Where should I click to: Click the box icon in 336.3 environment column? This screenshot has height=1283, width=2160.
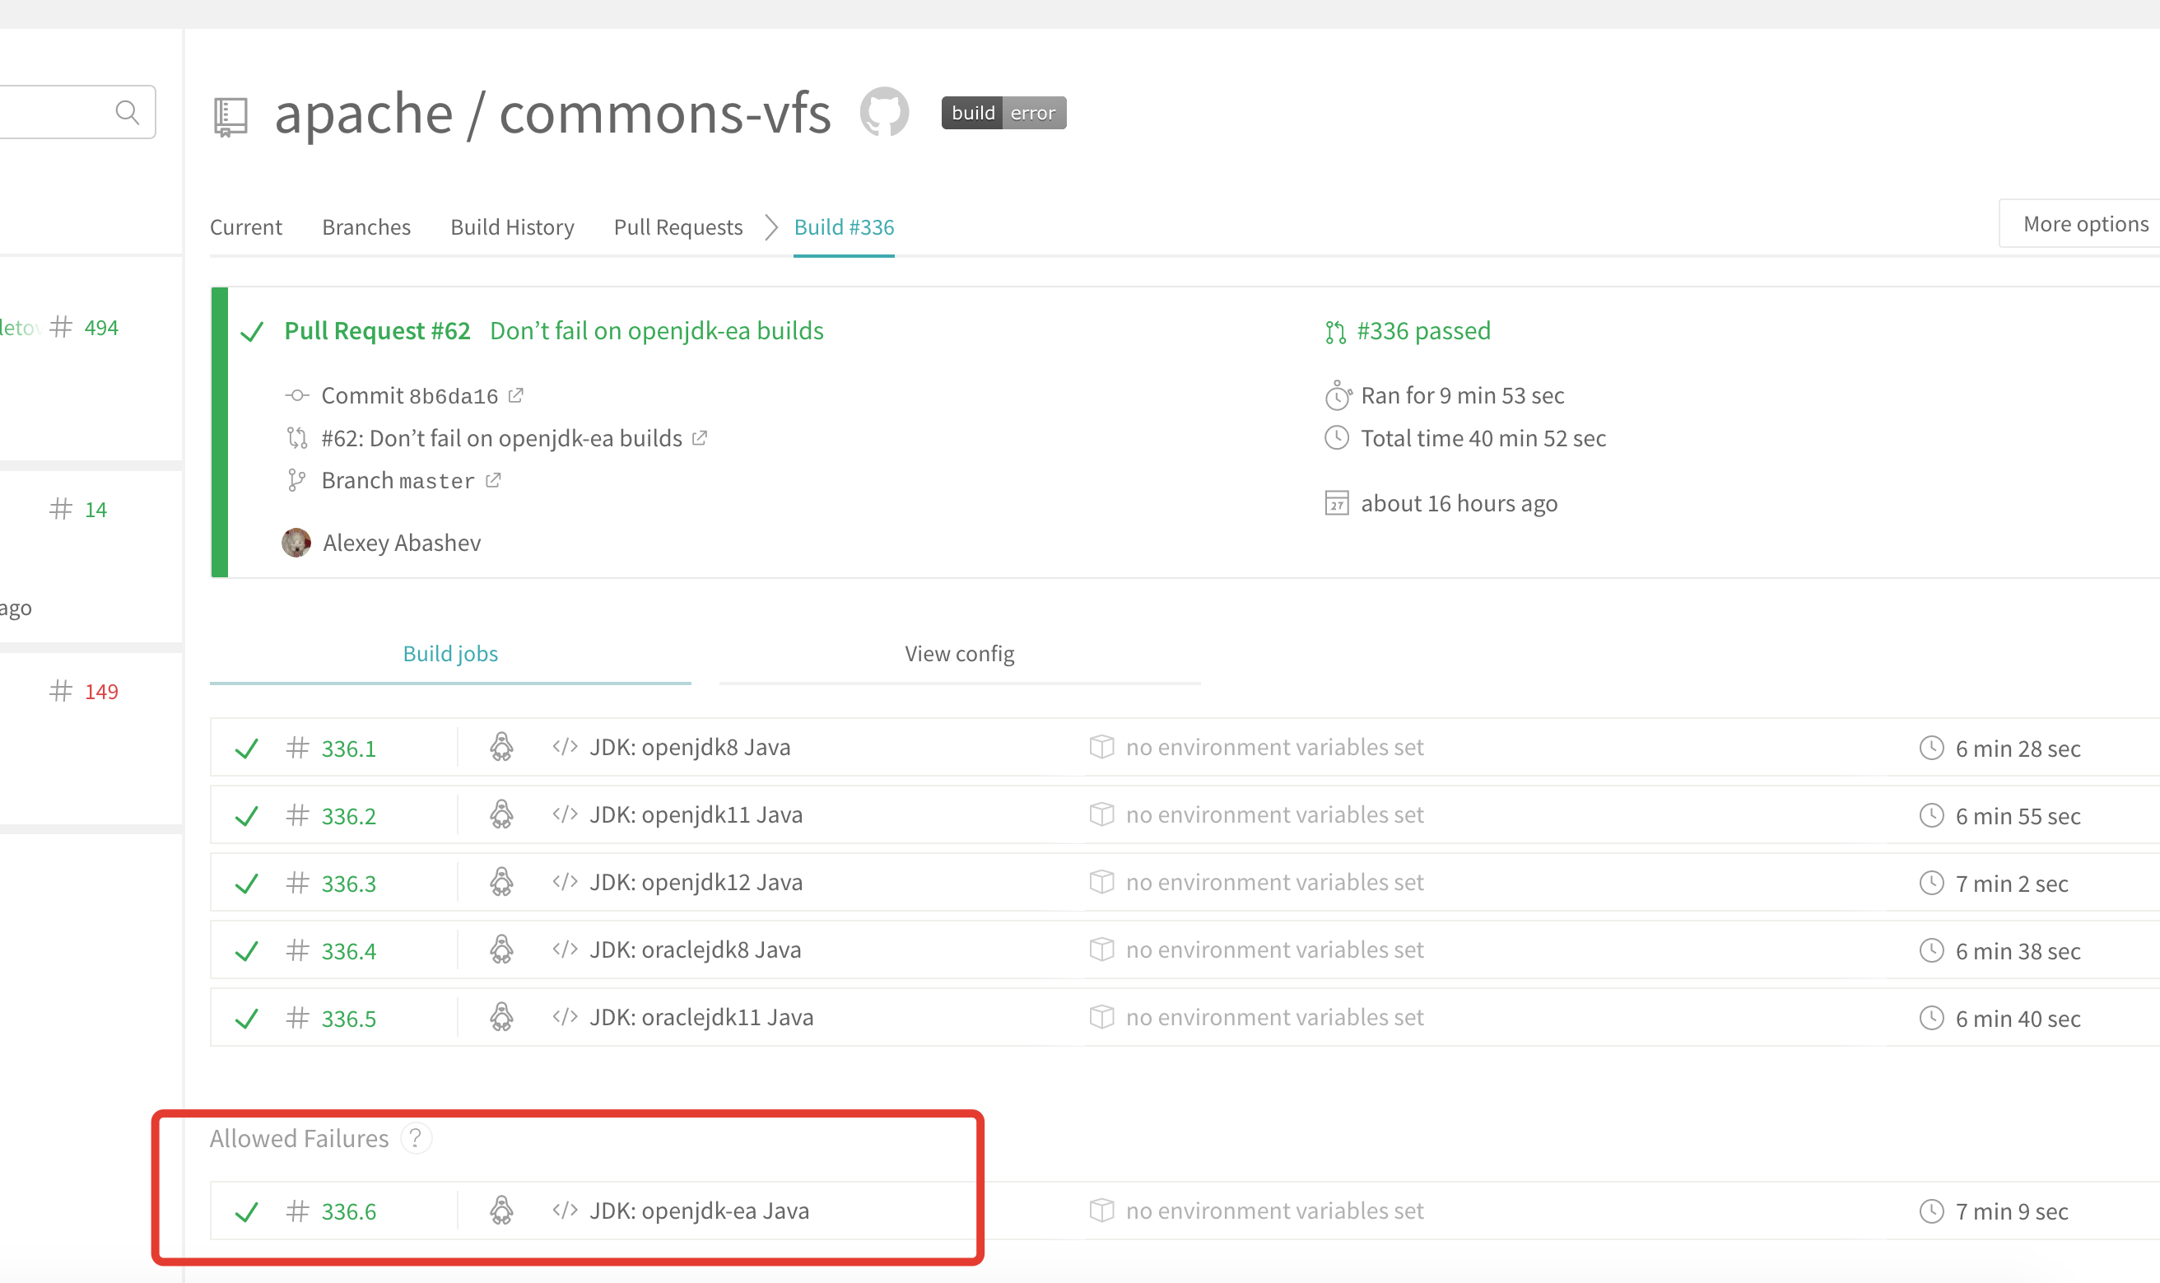(x=1101, y=882)
